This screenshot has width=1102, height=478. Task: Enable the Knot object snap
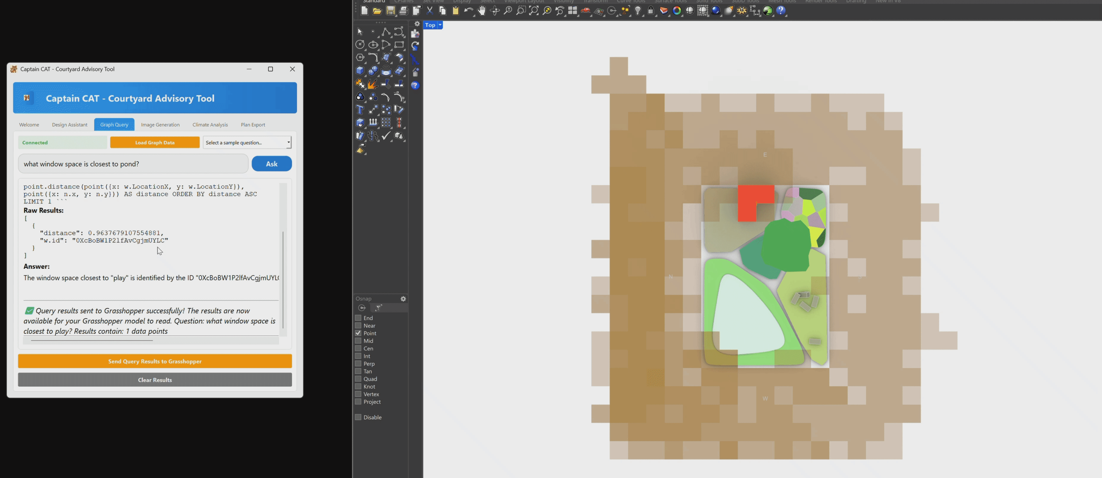[358, 387]
